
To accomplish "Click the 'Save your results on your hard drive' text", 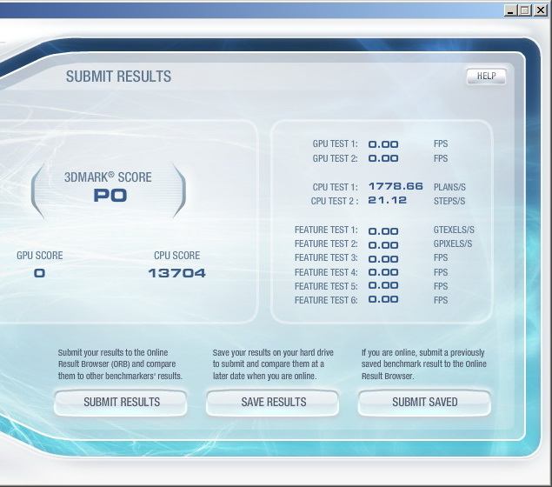I will pyautogui.click(x=273, y=364).
